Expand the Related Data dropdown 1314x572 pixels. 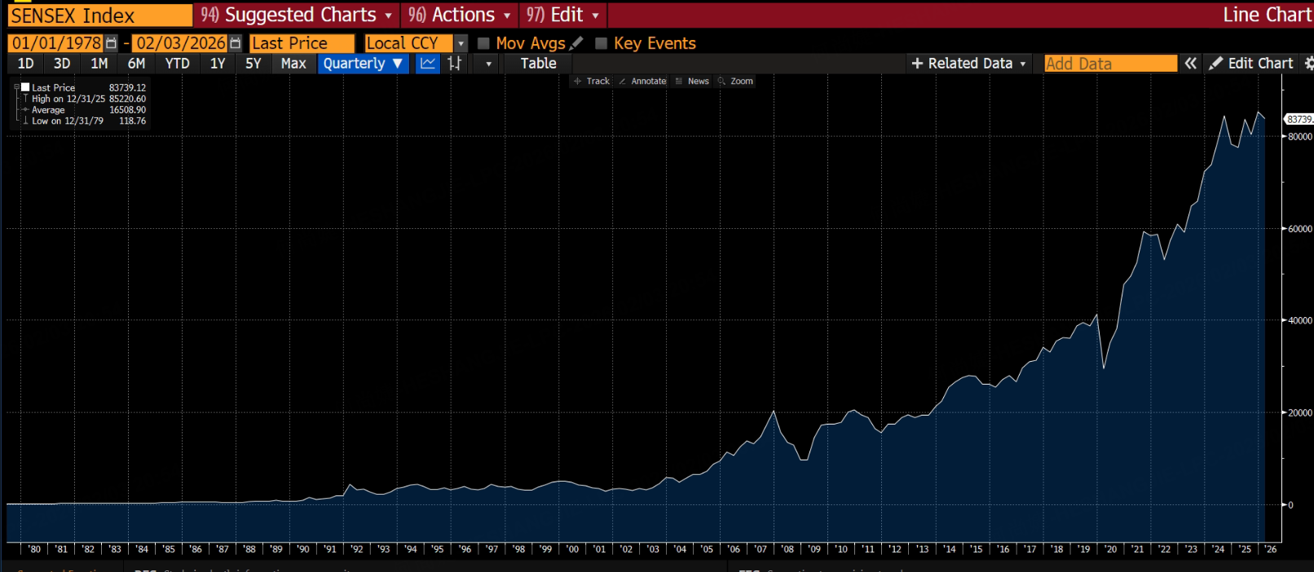968,64
